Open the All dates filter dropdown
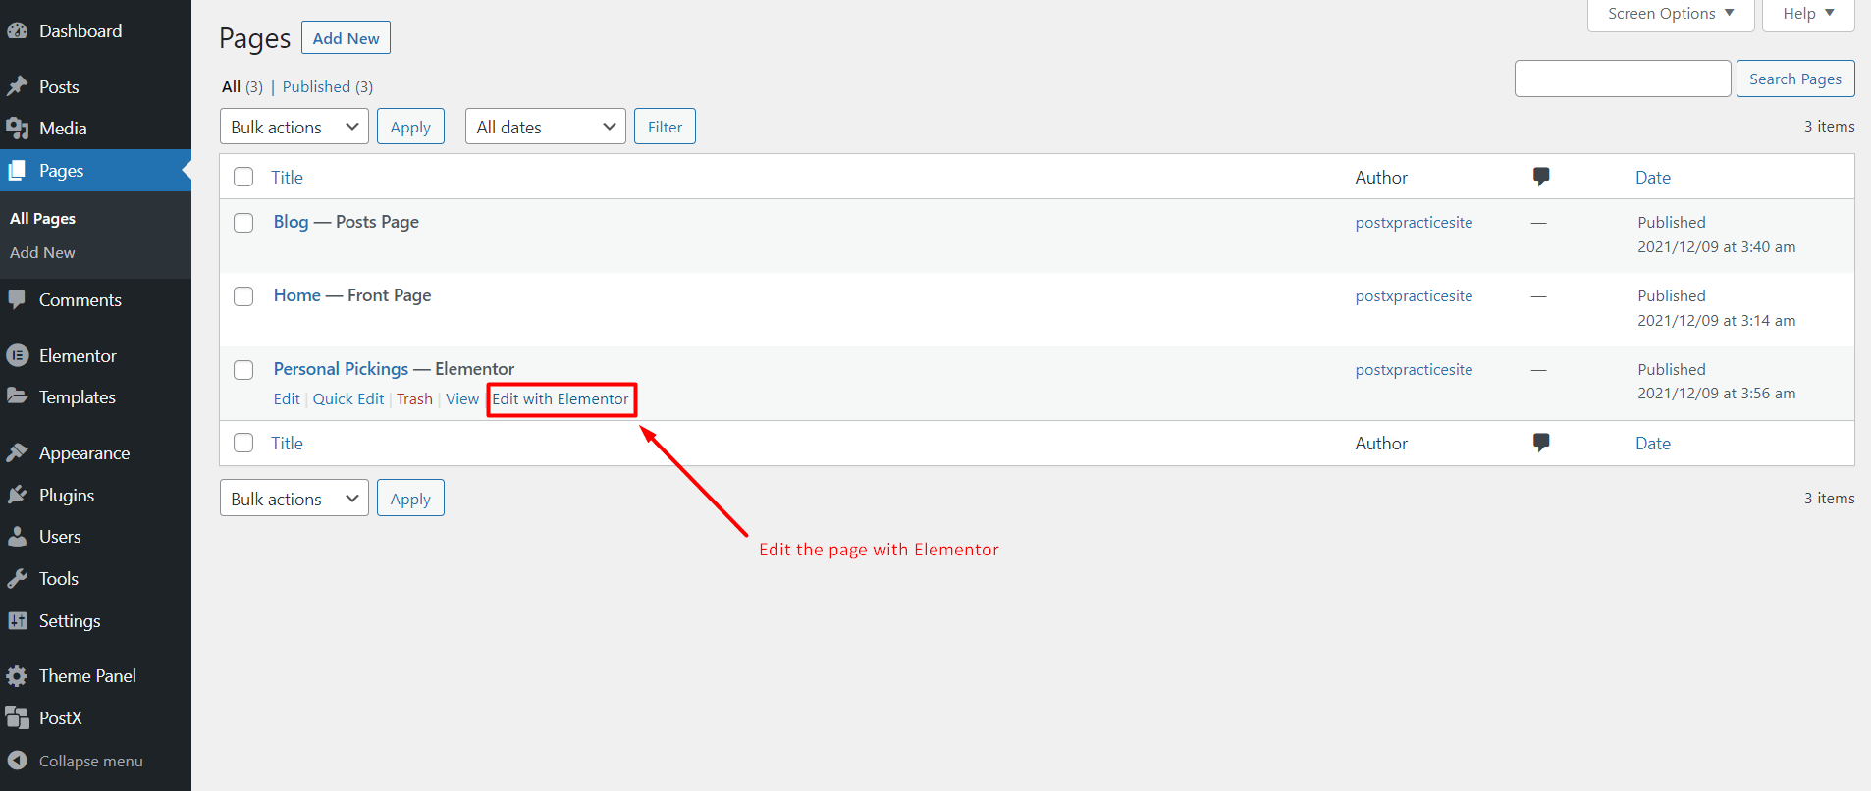 point(546,127)
